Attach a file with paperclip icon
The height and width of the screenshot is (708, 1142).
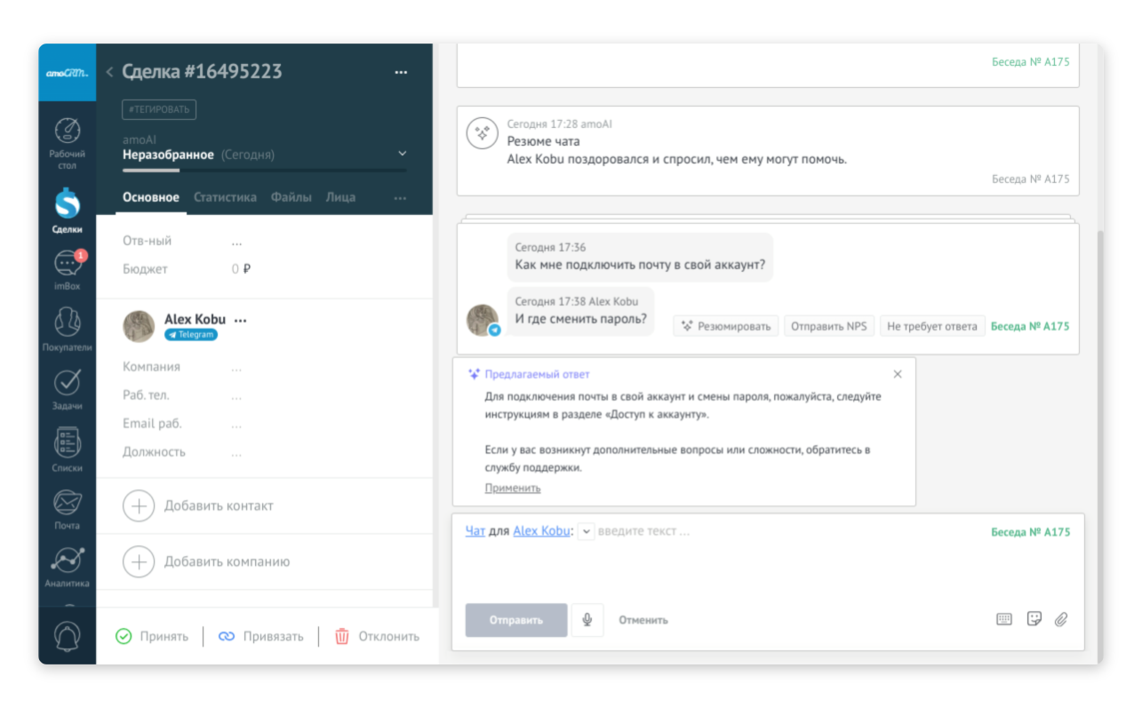click(x=1060, y=619)
